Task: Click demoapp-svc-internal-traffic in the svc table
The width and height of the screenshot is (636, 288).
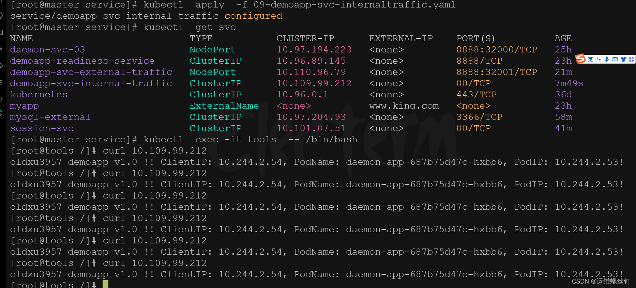Action: coord(91,83)
